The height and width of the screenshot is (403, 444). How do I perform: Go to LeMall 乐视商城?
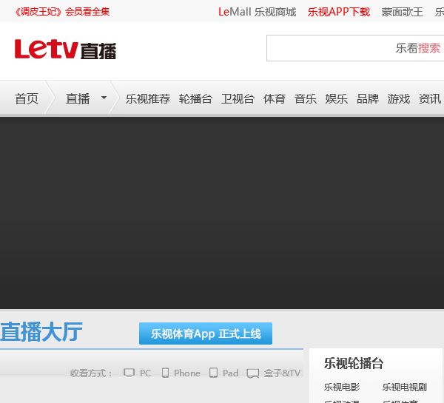click(x=257, y=12)
